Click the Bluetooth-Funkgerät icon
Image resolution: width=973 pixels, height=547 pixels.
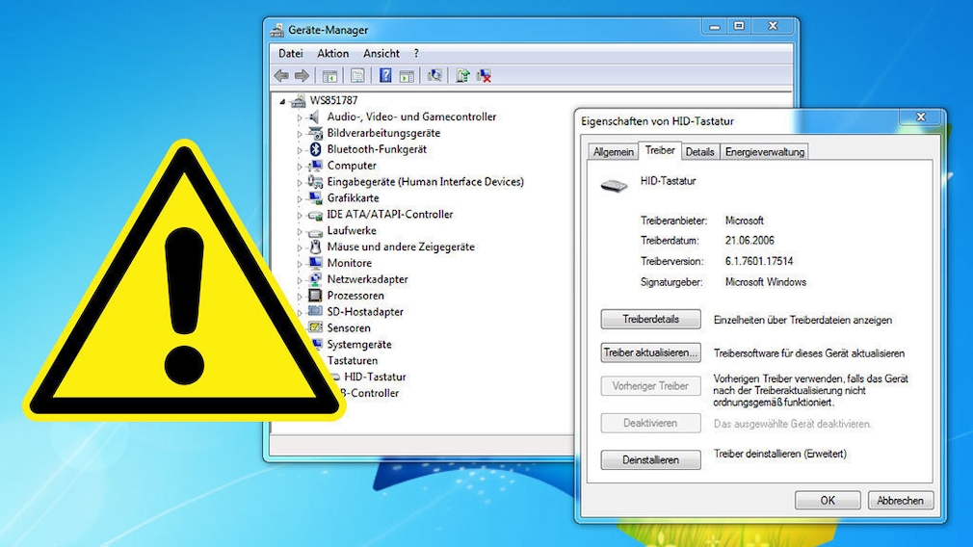(315, 149)
